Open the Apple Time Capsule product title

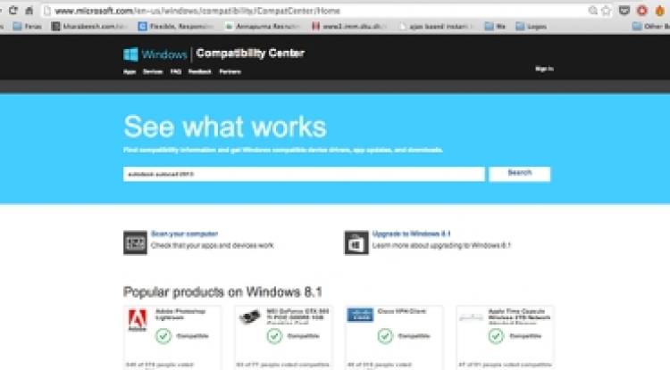(519, 315)
